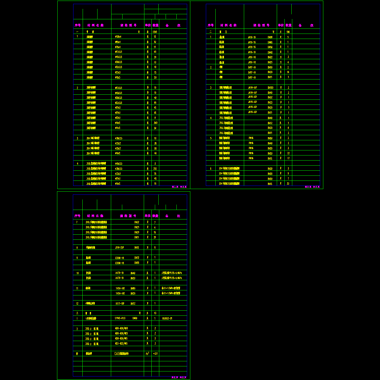Click the DN65 specification text
380x380 pixels.
click(x=270, y=42)
